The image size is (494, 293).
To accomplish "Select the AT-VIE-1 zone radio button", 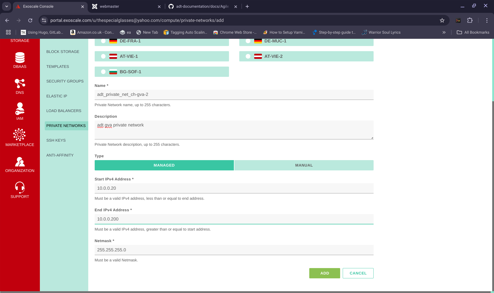I will pos(103,56).
